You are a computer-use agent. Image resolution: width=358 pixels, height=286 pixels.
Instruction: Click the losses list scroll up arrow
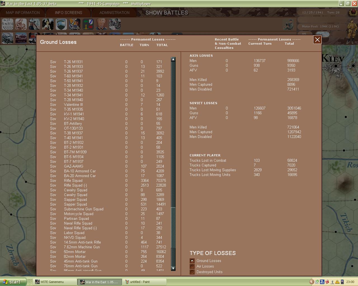(173, 59)
